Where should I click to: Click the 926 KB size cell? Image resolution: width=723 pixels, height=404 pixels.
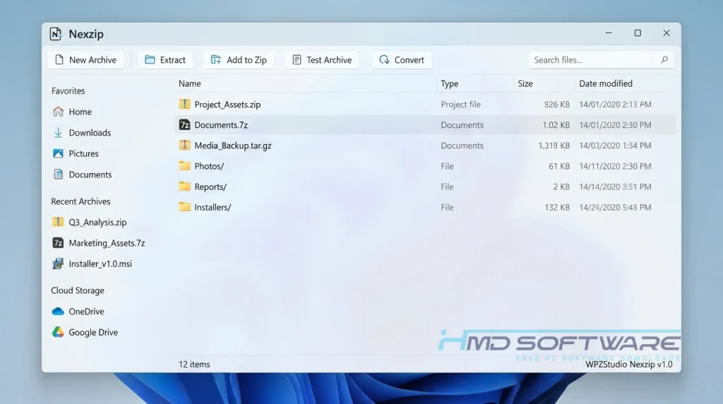tap(556, 105)
